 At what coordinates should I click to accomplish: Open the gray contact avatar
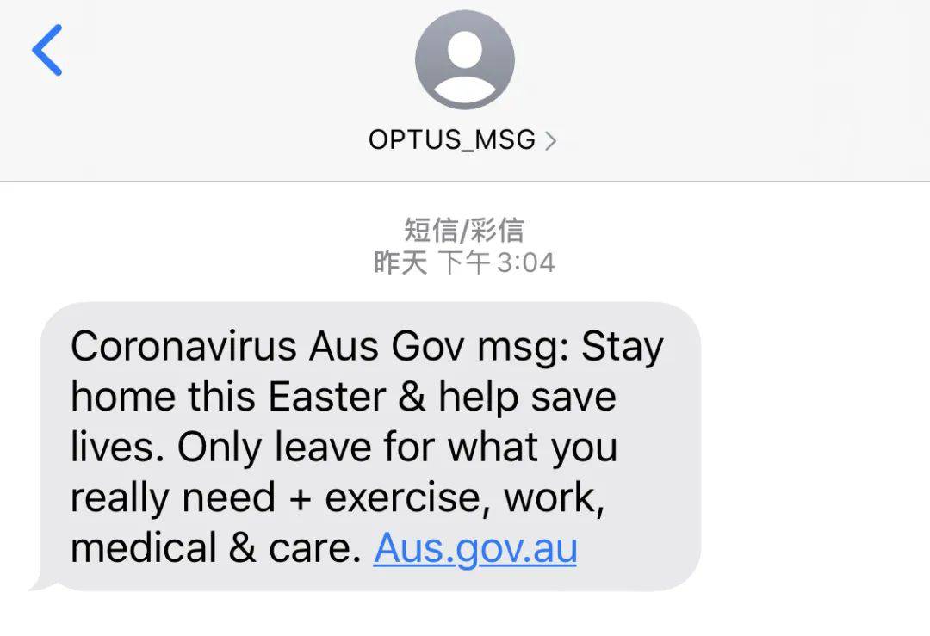[x=465, y=59]
